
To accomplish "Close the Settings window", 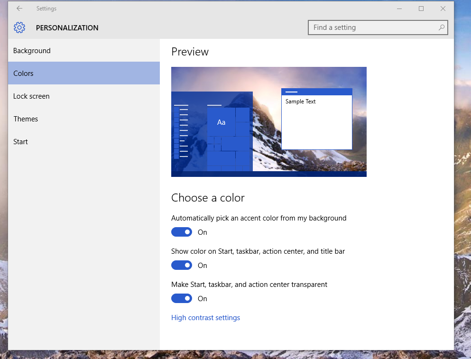I will 443,9.
